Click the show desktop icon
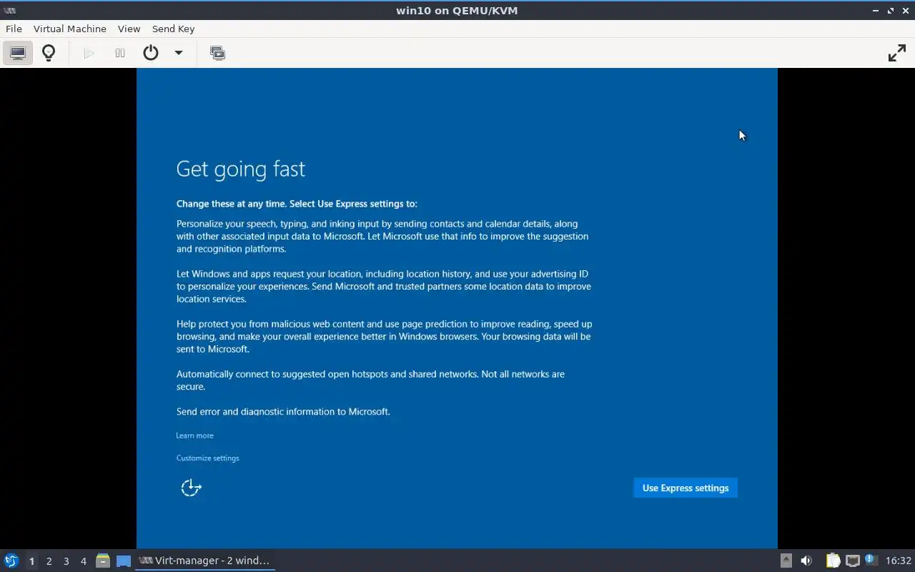 pyautogui.click(x=124, y=561)
